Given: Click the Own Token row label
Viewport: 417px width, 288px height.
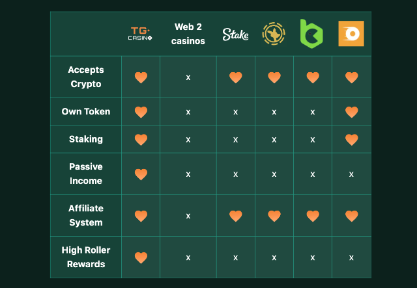Looking at the screenshot, I should [86, 111].
